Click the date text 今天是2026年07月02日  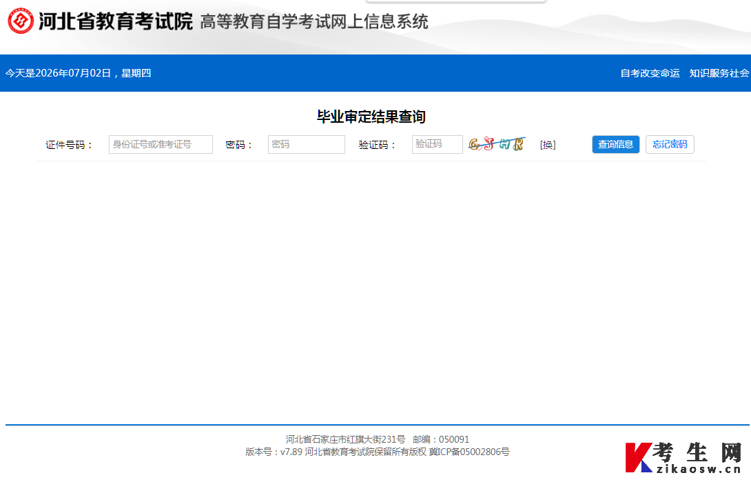click(58, 73)
